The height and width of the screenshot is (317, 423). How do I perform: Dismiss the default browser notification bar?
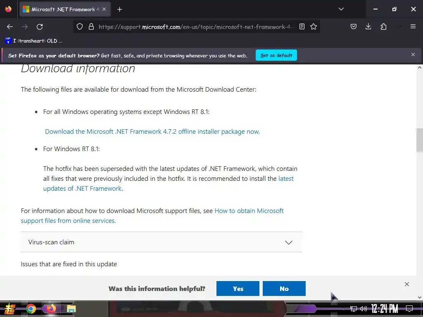click(x=413, y=55)
